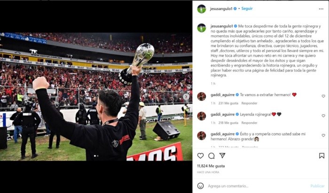Reply to the 'Te vamos a extrañar' comment
Screen dimensions: 329x193
[249, 103]
